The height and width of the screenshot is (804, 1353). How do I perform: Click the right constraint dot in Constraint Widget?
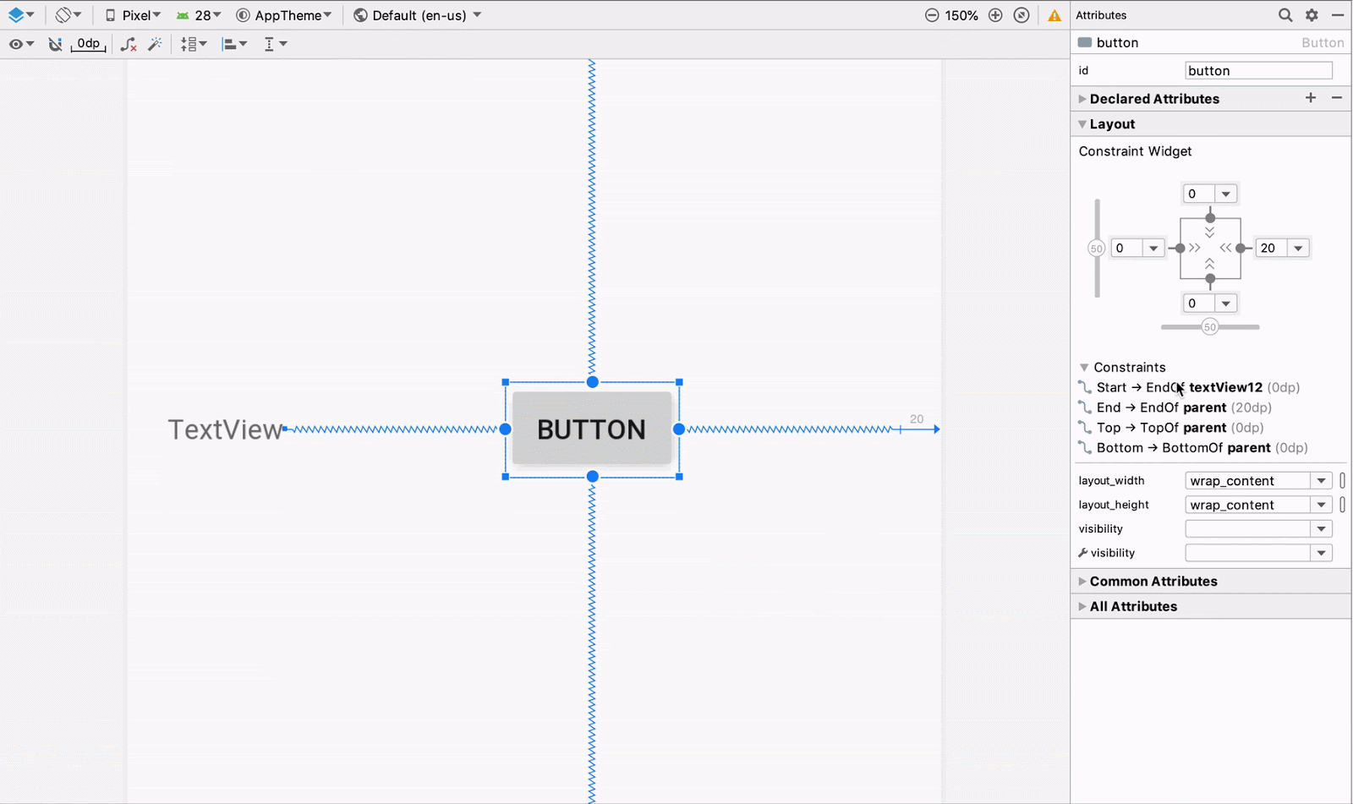(1241, 249)
